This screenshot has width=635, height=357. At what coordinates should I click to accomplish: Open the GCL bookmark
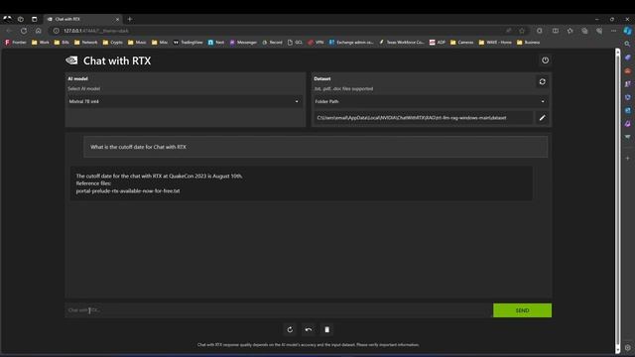(x=295, y=42)
